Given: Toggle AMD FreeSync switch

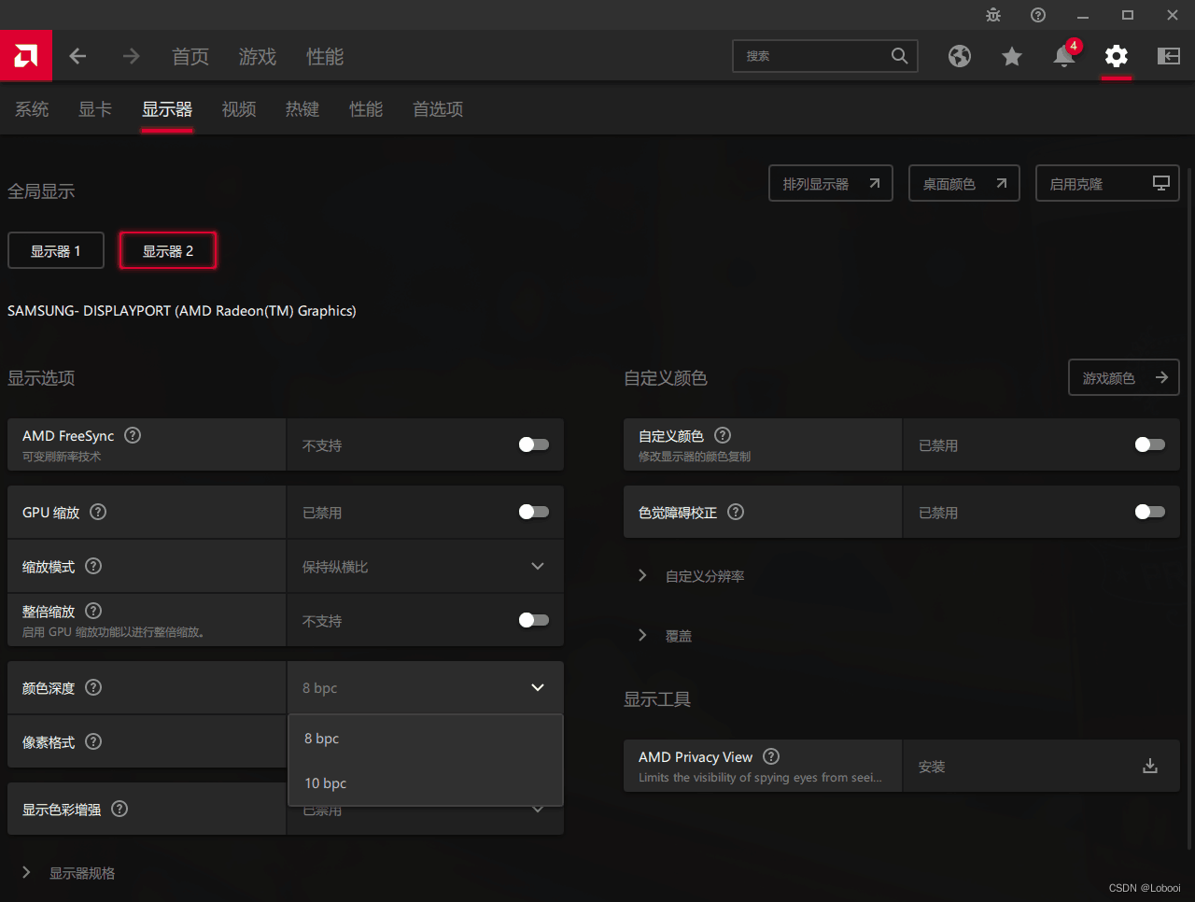Looking at the screenshot, I should pos(534,444).
